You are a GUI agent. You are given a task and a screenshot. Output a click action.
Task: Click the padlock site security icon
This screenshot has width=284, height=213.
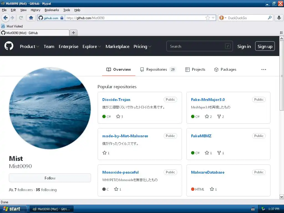62,18
